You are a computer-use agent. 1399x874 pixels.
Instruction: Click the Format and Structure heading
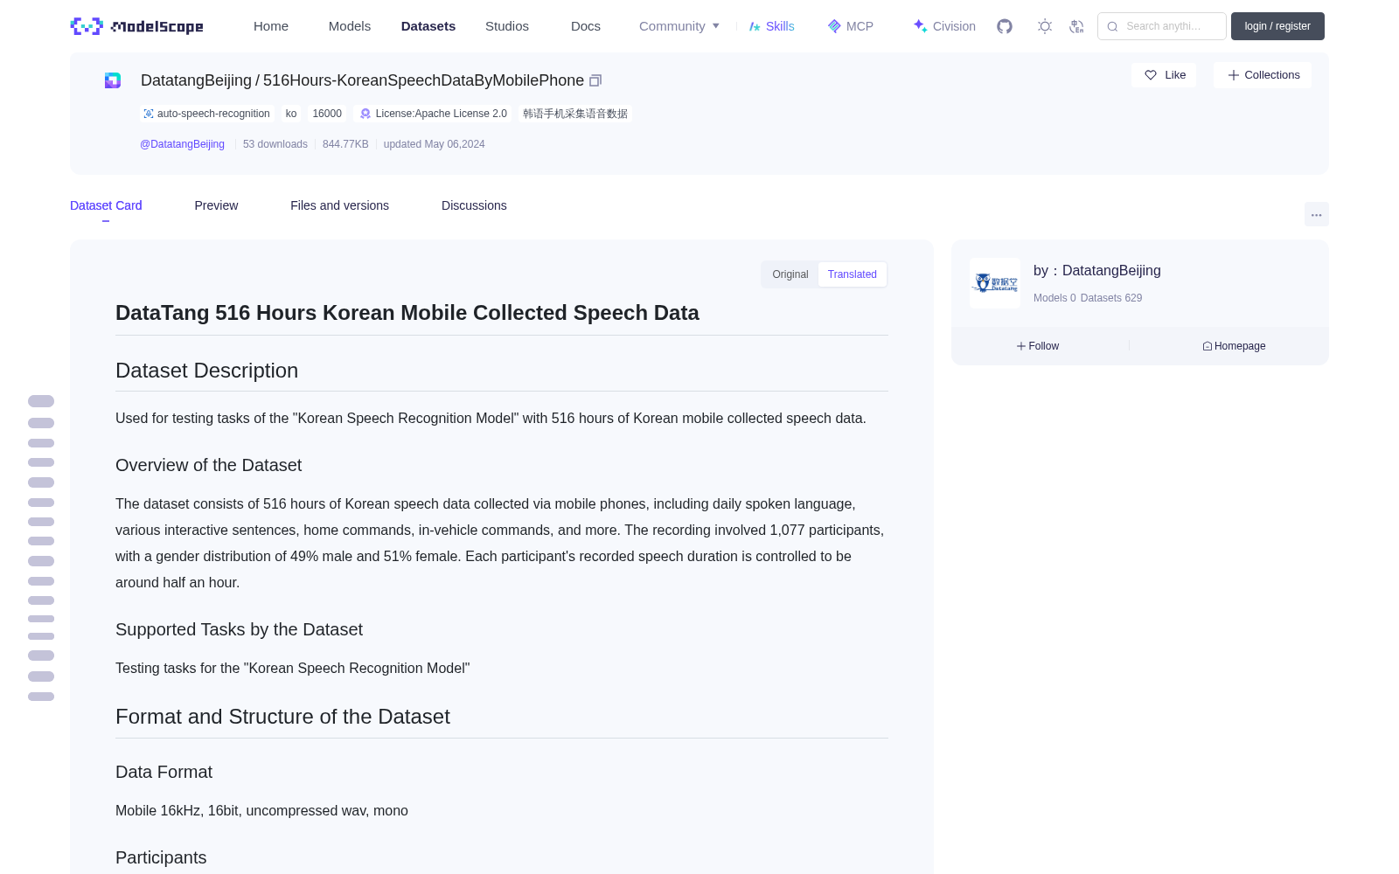point(282,717)
